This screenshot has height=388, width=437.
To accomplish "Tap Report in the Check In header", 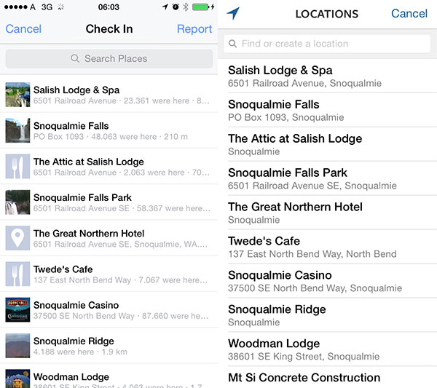I will point(194,29).
